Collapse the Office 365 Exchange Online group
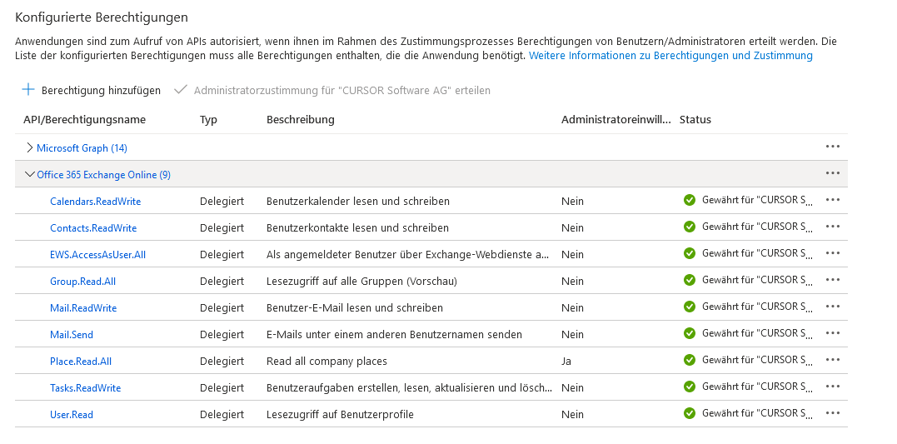Image resolution: width=897 pixels, height=444 pixels. [30, 174]
